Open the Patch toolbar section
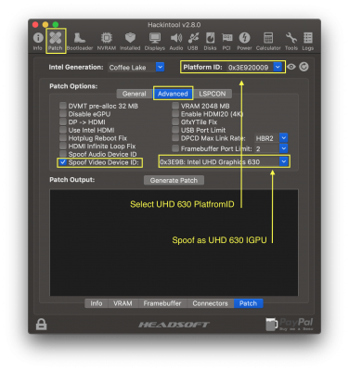349x371 pixels. pos(56,41)
